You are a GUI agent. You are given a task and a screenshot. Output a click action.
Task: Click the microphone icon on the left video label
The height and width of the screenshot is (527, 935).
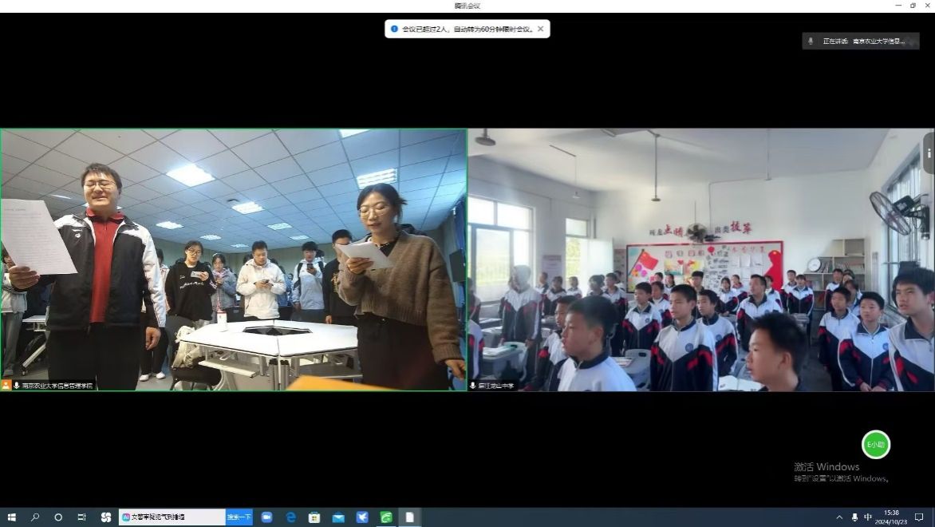point(17,386)
